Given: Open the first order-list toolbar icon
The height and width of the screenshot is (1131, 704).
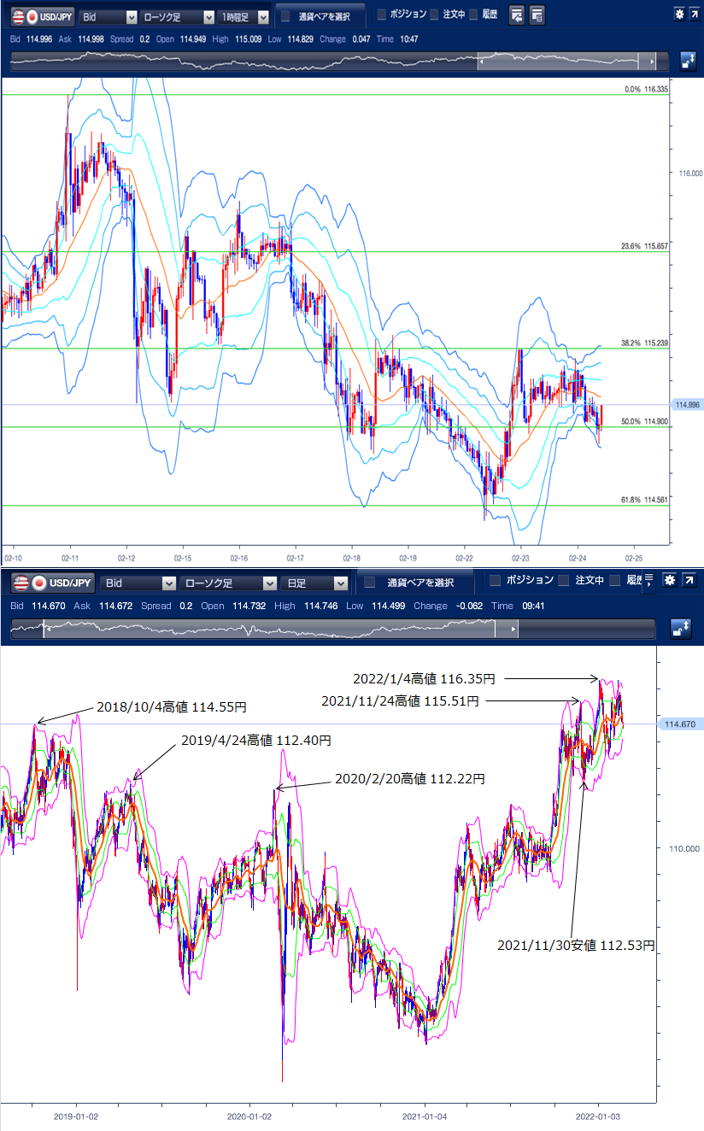Looking at the screenshot, I should (517, 15).
